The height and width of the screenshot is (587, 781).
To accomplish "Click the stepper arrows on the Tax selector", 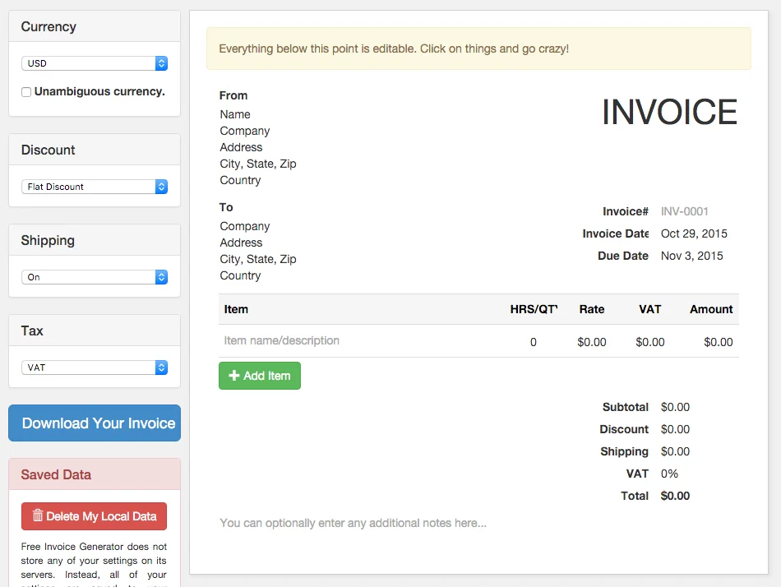I will tap(161, 367).
